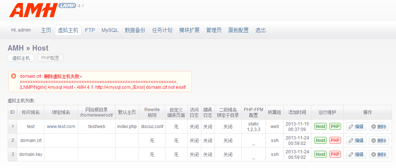Toggle Host badge for domain.key row
Screen dimensions: 396x168
coord(320,154)
